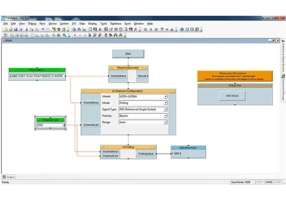Click the Channel List input field showing 102
The image size is (286, 200).
(x=50, y=125)
